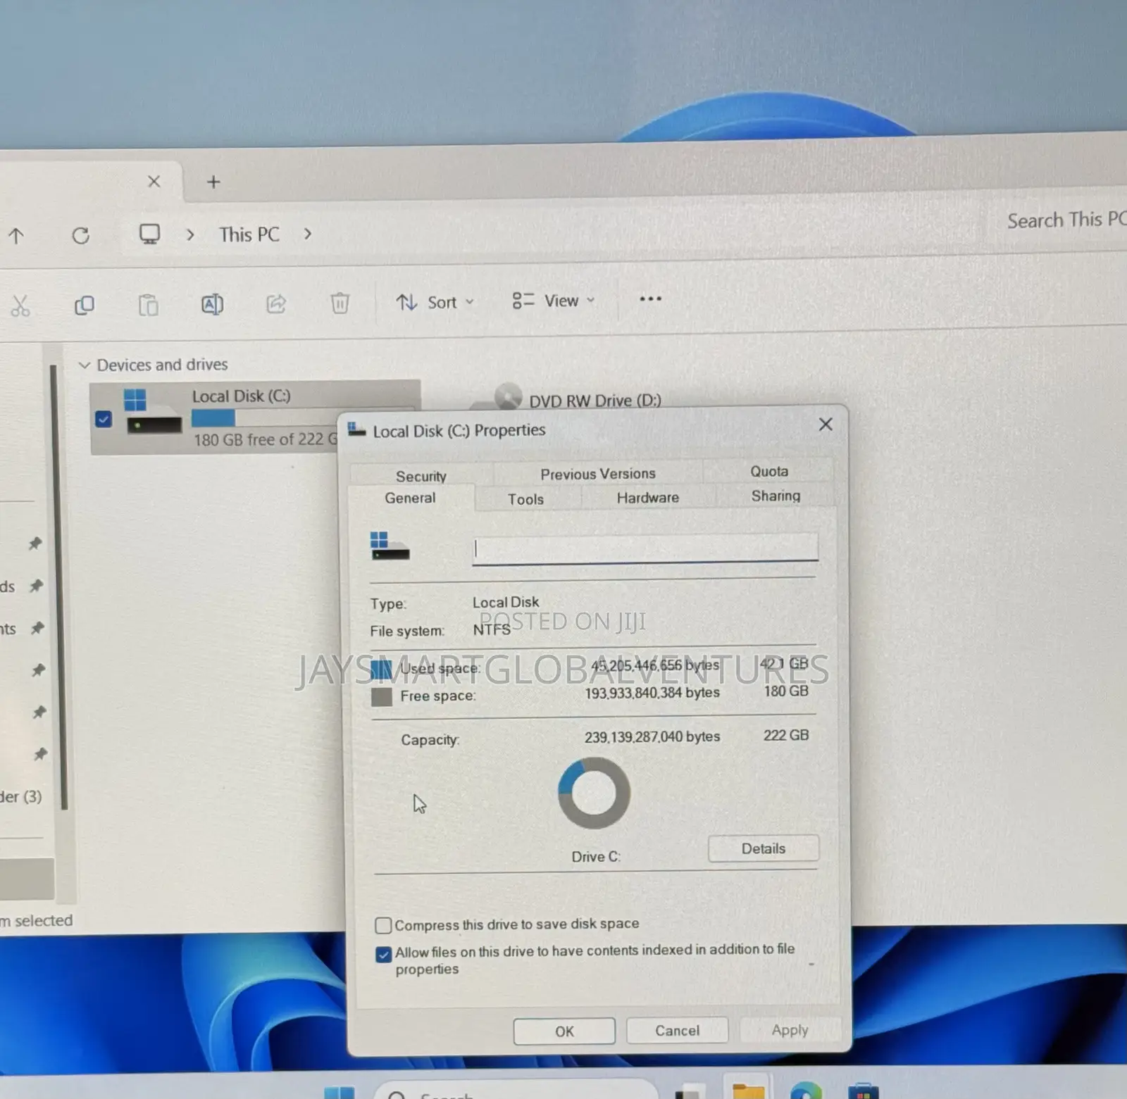Click the Drive C usage donut chart
This screenshot has width=1127, height=1099.
click(594, 793)
